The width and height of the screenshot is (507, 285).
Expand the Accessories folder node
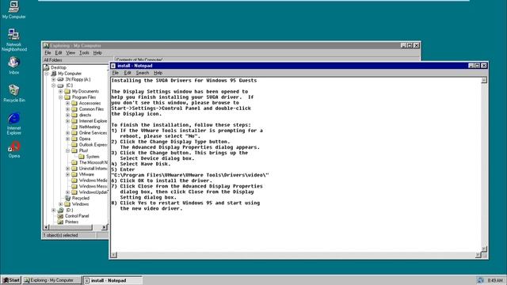click(67, 104)
